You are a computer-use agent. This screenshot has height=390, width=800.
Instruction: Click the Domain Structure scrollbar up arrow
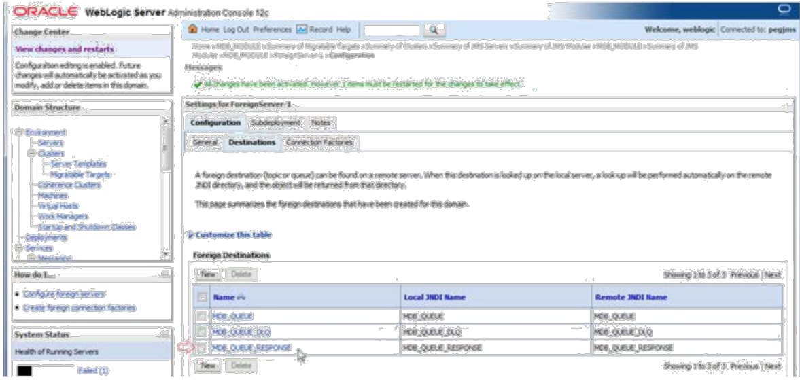pyautogui.click(x=164, y=121)
